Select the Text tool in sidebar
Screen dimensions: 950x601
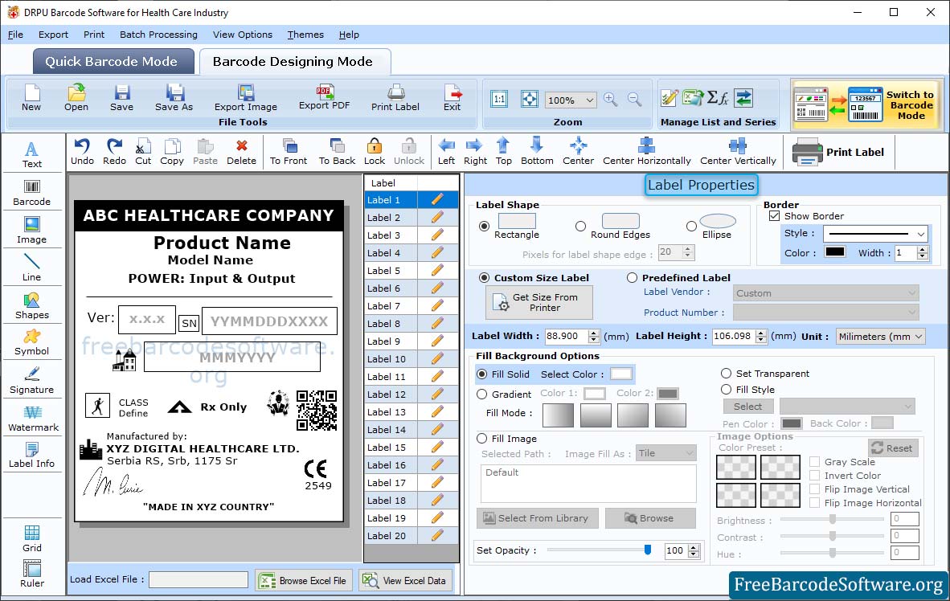(31, 154)
